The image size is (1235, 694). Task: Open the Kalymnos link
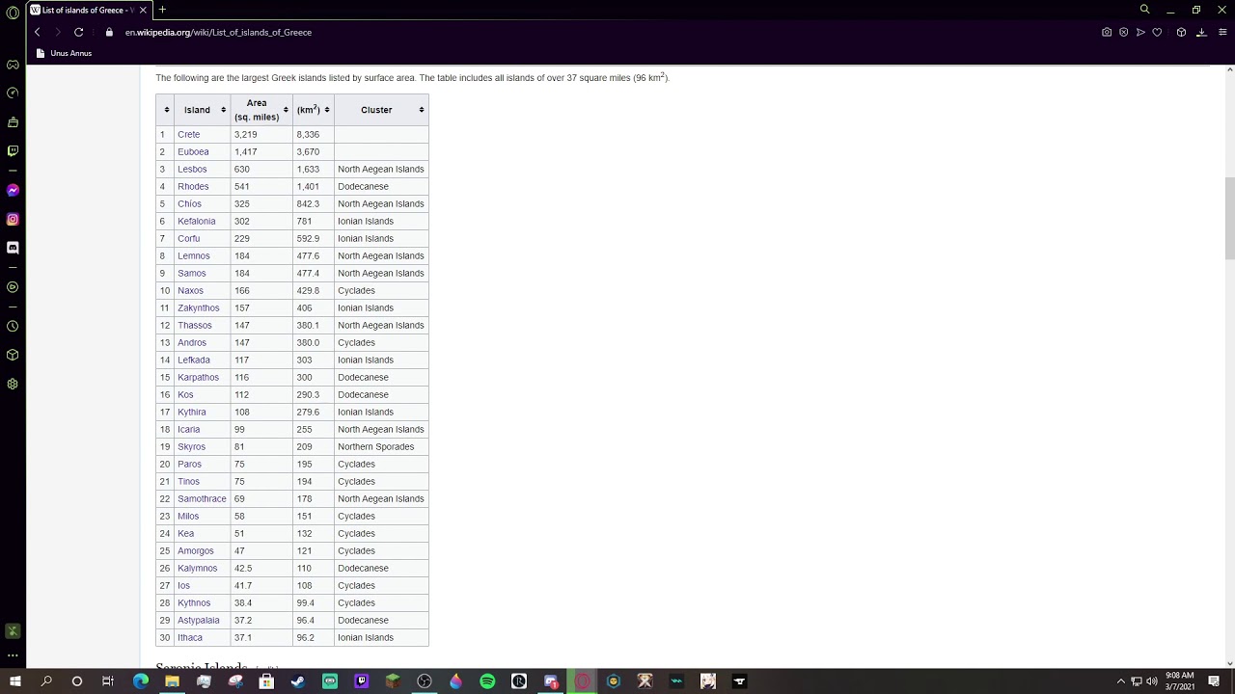click(x=198, y=568)
